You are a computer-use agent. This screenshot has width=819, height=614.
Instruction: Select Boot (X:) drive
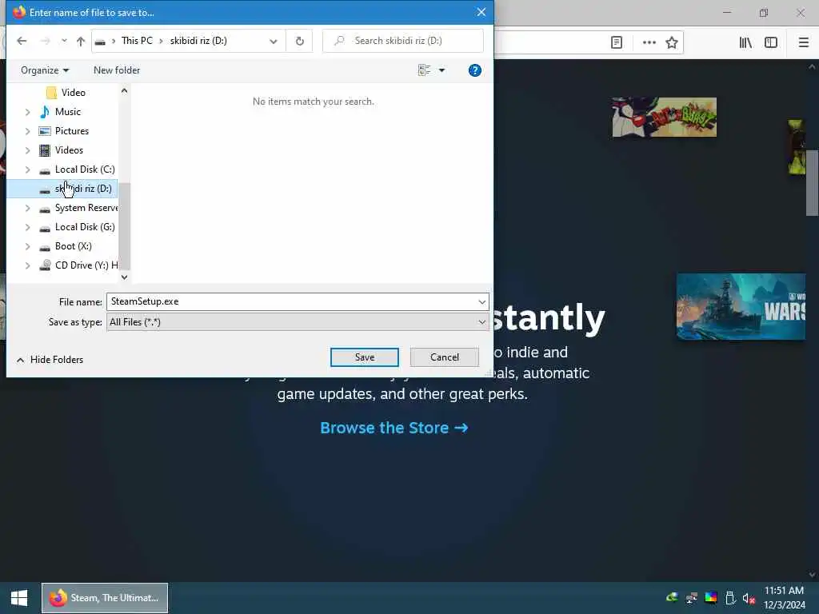point(66,246)
